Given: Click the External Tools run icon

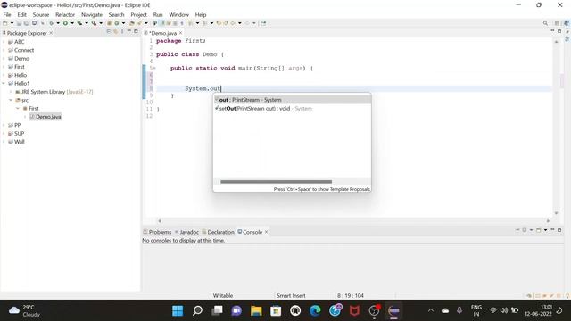Looking at the screenshot, I should click(x=94, y=23).
